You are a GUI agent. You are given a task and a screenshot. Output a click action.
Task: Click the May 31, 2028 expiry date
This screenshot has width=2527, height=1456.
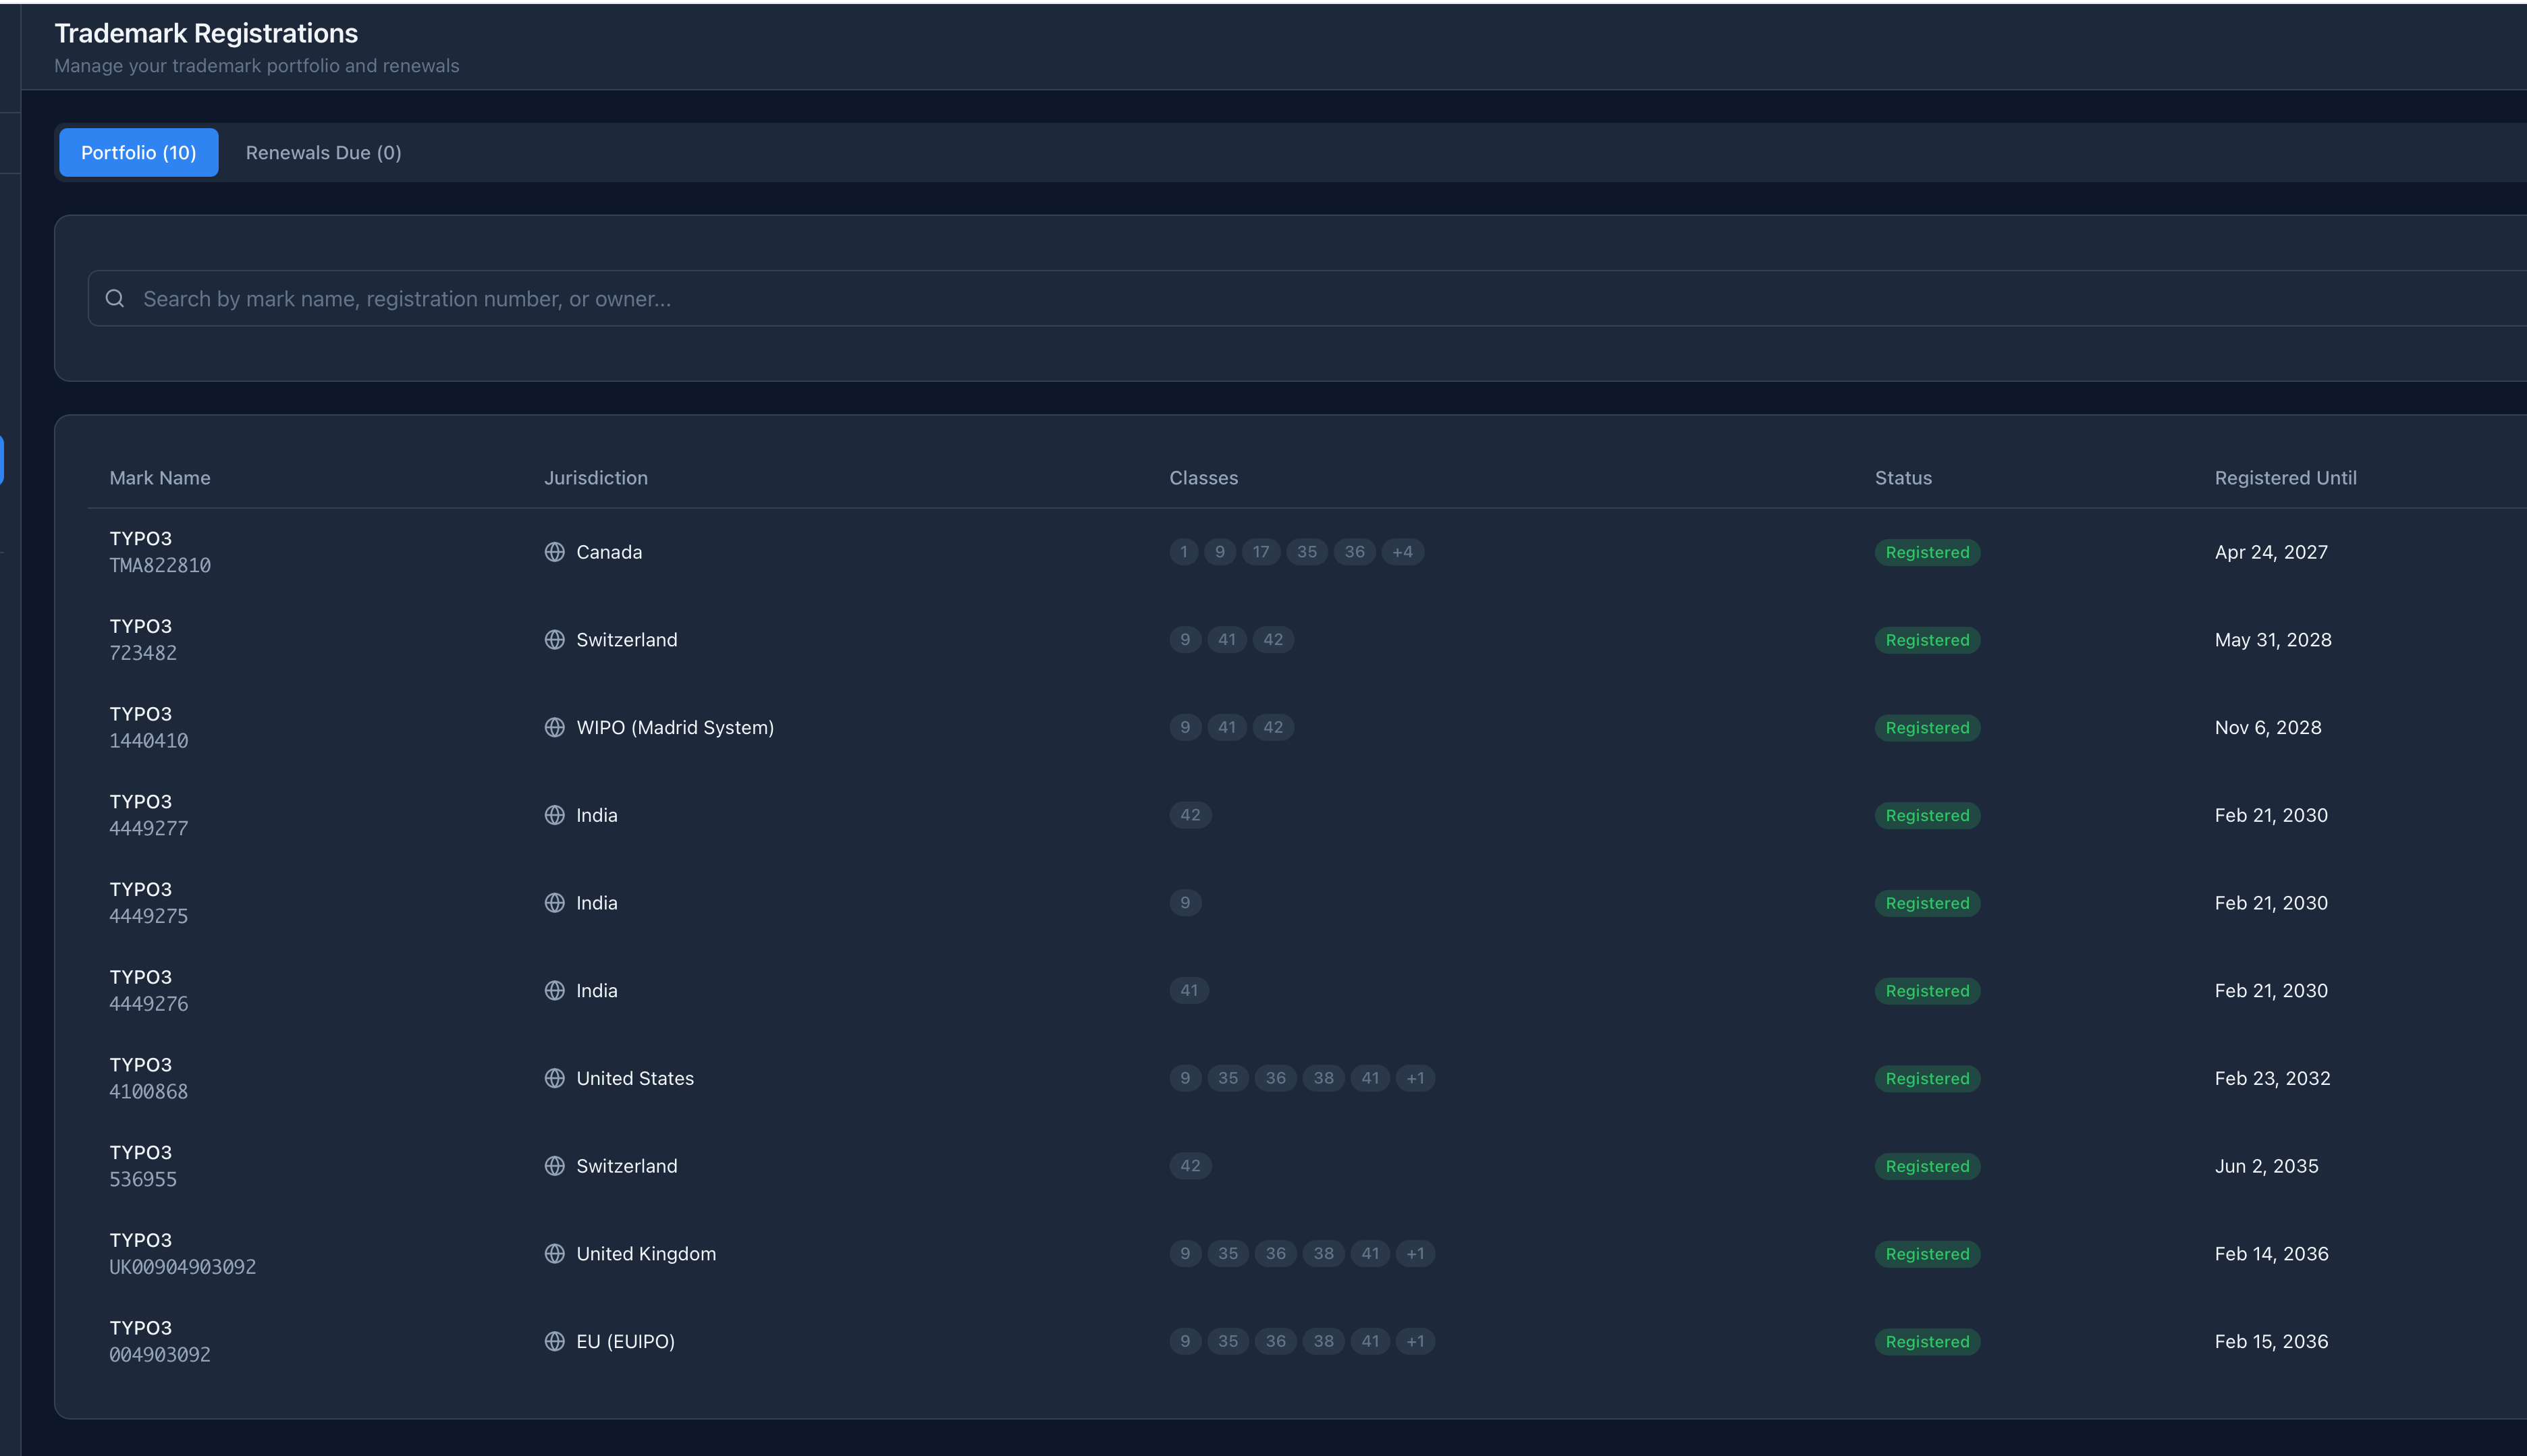coord(2273,640)
